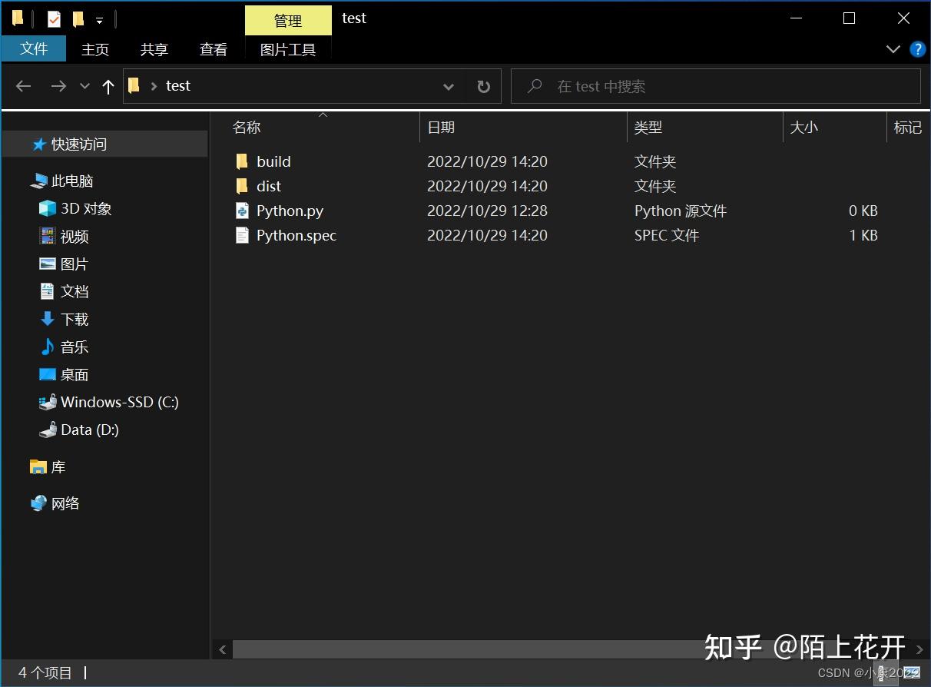Open the build folder
This screenshot has height=687, width=931.
point(273,161)
